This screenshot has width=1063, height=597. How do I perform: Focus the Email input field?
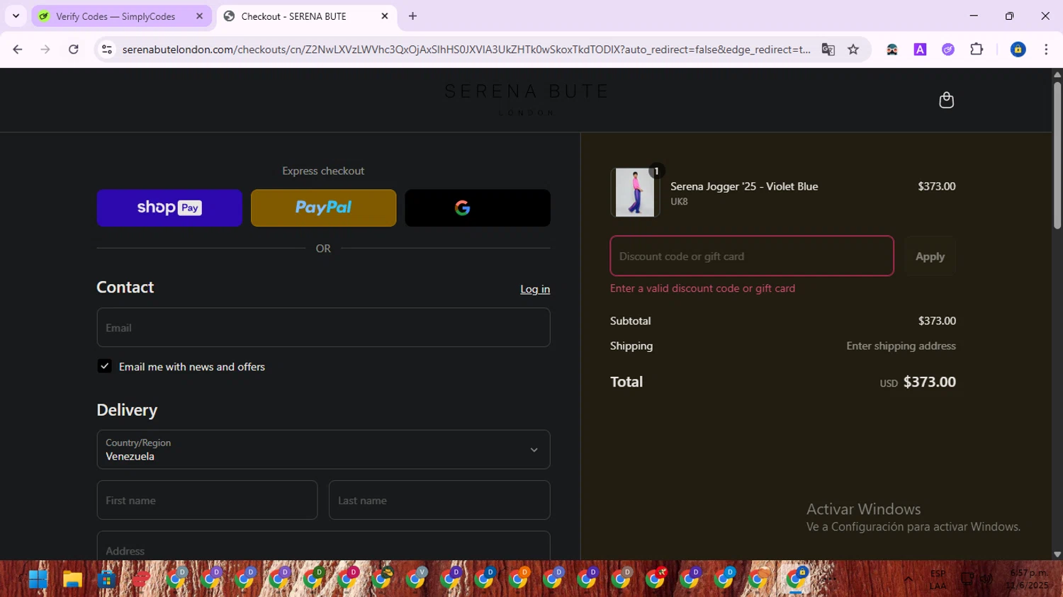pyautogui.click(x=323, y=327)
